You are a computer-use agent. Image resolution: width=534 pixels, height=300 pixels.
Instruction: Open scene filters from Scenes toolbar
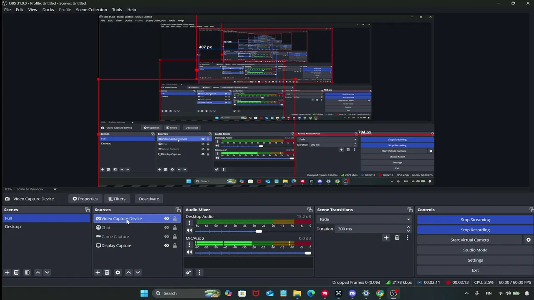pyautogui.click(x=27, y=272)
